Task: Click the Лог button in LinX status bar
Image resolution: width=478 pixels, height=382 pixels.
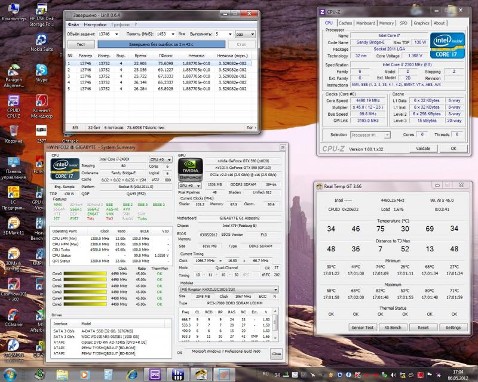Action: pyautogui.click(x=251, y=128)
